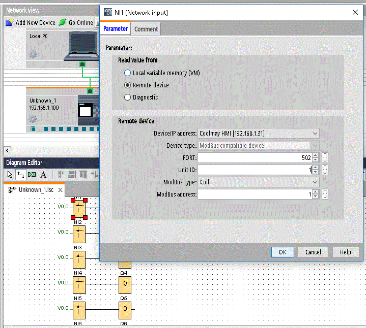366x328 pixels.
Task: Increase the ModBus address value
Action: pos(315,191)
